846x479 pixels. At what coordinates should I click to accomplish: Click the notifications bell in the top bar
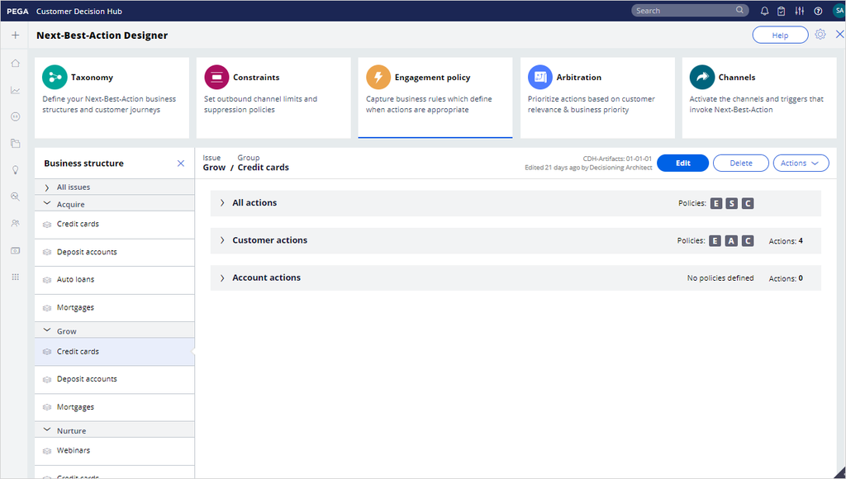click(763, 11)
